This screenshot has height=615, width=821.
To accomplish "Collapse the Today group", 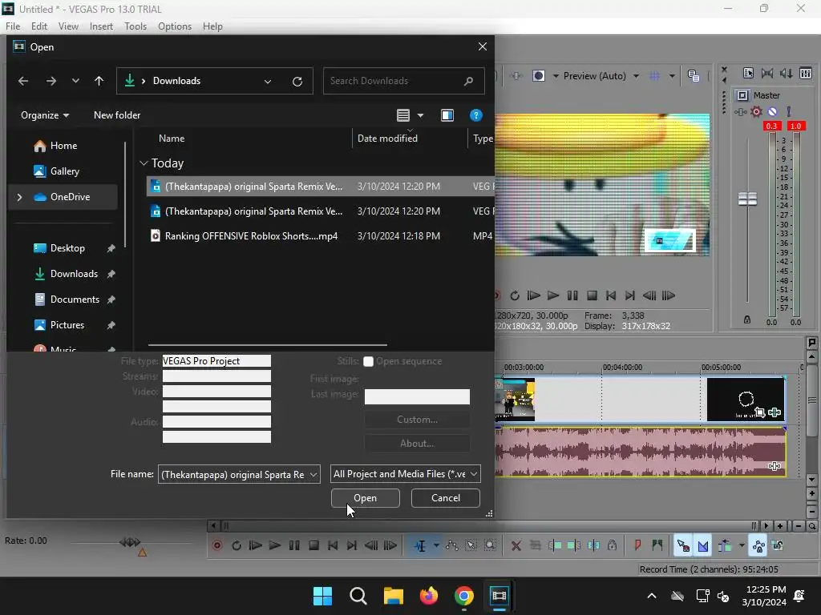I will [x=144, y=163].
